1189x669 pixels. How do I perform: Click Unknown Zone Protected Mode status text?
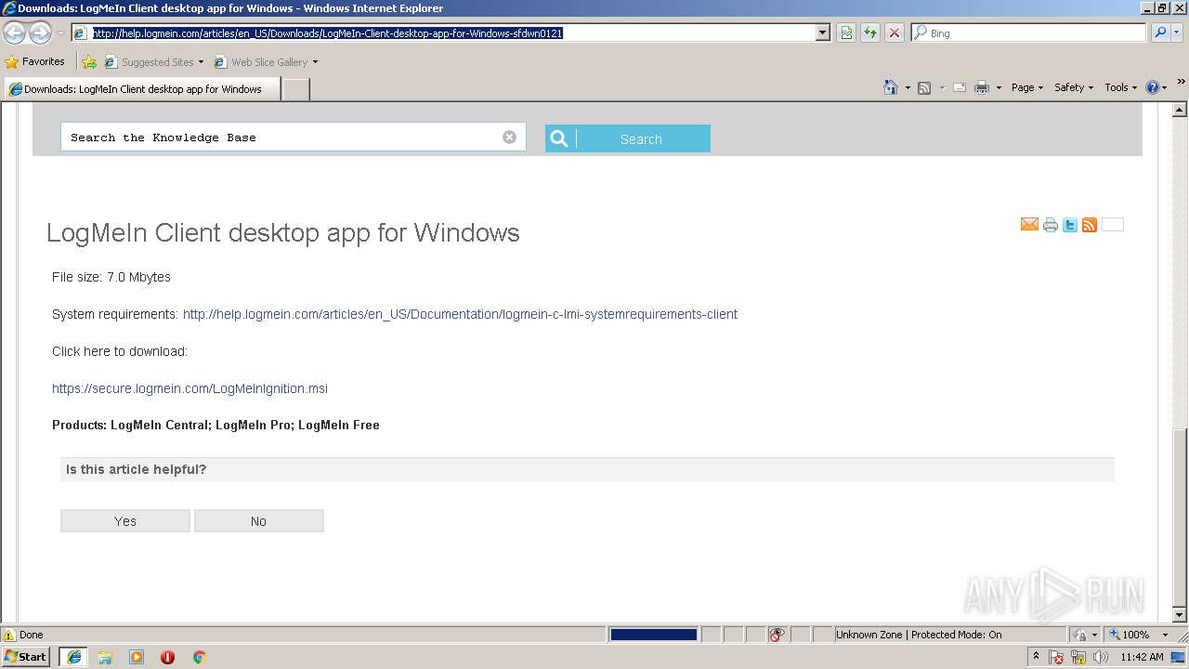[918, 635]
